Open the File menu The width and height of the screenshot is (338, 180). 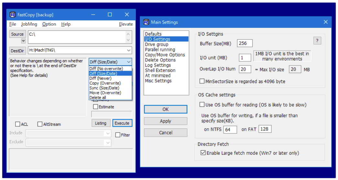coord(13,24)
